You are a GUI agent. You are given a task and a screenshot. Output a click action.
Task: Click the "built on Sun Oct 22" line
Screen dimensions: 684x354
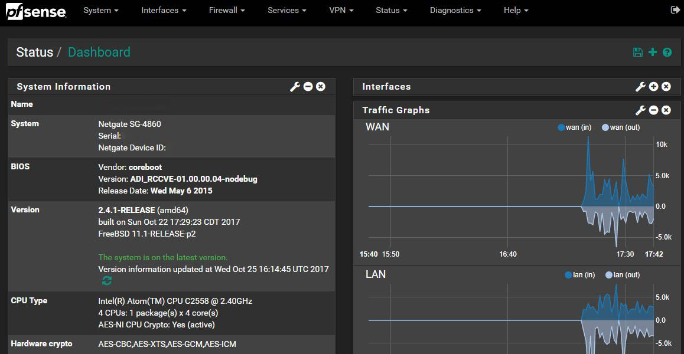coord(169,222)
